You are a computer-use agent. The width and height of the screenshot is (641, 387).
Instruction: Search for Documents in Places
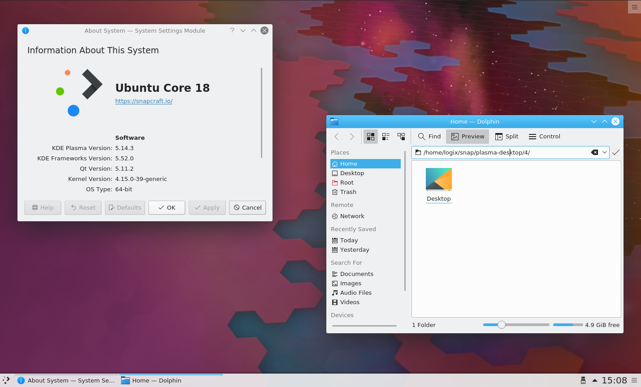(x=365, y=274)
